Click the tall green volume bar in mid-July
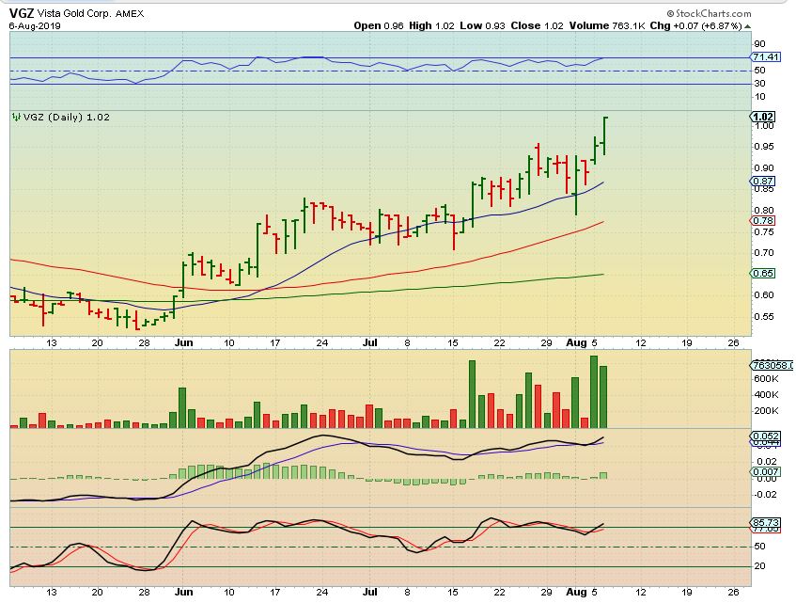The width and height of the screenshot is (796, 603). pos(472,394)
